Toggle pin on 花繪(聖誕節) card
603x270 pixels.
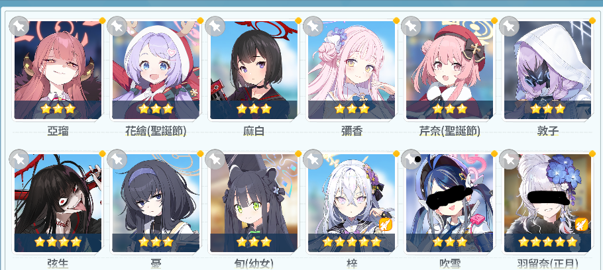tap(117, 26)
